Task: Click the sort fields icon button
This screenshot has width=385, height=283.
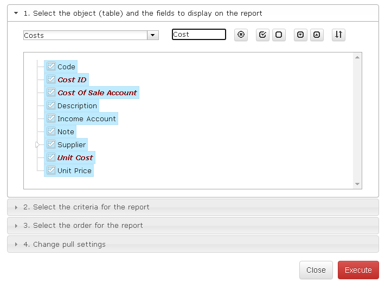Action: 338,35
